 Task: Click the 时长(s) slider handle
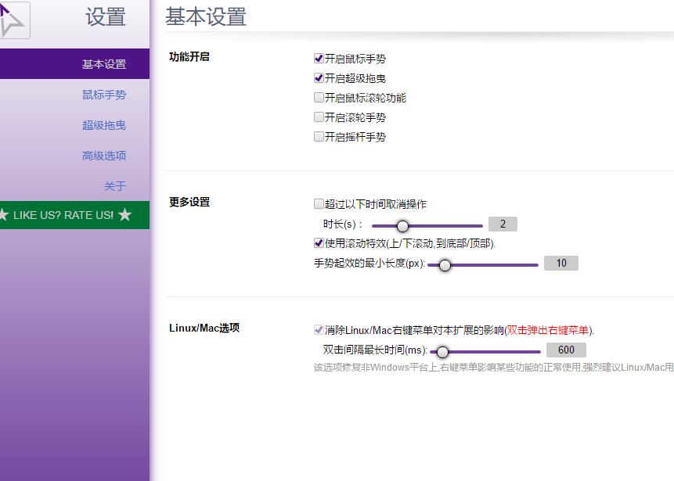[x=402, y=225]
